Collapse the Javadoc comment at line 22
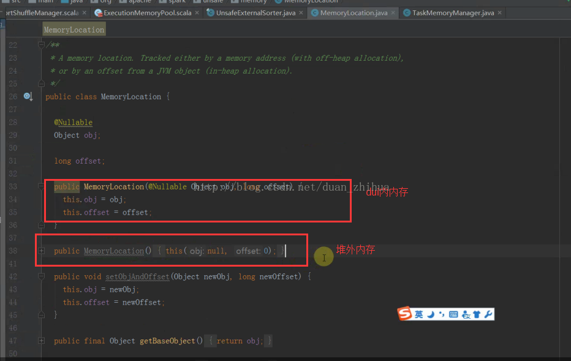The image size is (571, 361). (41, 45)
